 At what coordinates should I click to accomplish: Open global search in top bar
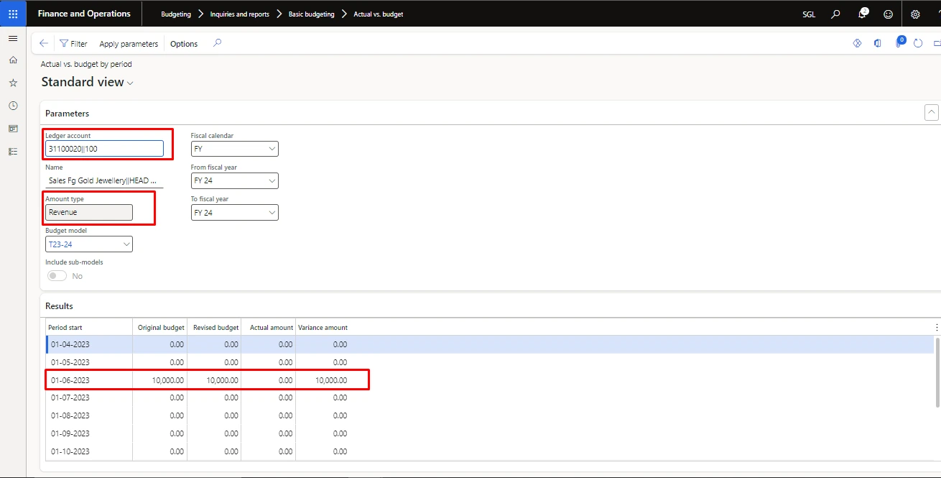click(x=835, y=14)
